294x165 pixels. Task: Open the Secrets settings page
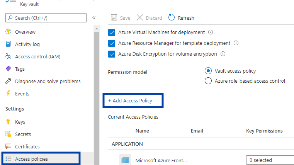pyautogui.click(x=23, y=134)
